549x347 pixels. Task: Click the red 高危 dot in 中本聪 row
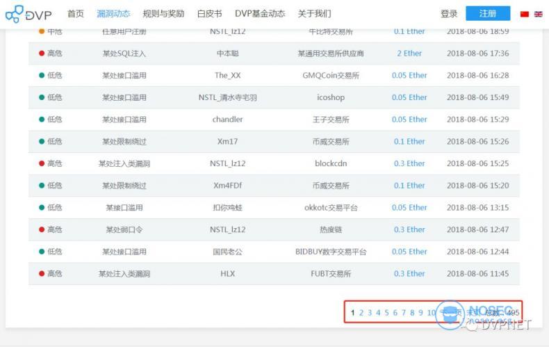pyautogui.click(x=42, y=54)
